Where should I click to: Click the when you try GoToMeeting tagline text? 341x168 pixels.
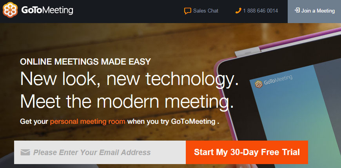173,121
